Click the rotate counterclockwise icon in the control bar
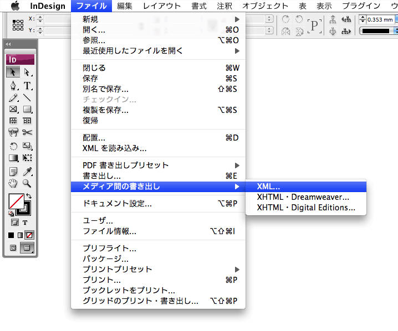398x331 pixels. click(299, 19)
